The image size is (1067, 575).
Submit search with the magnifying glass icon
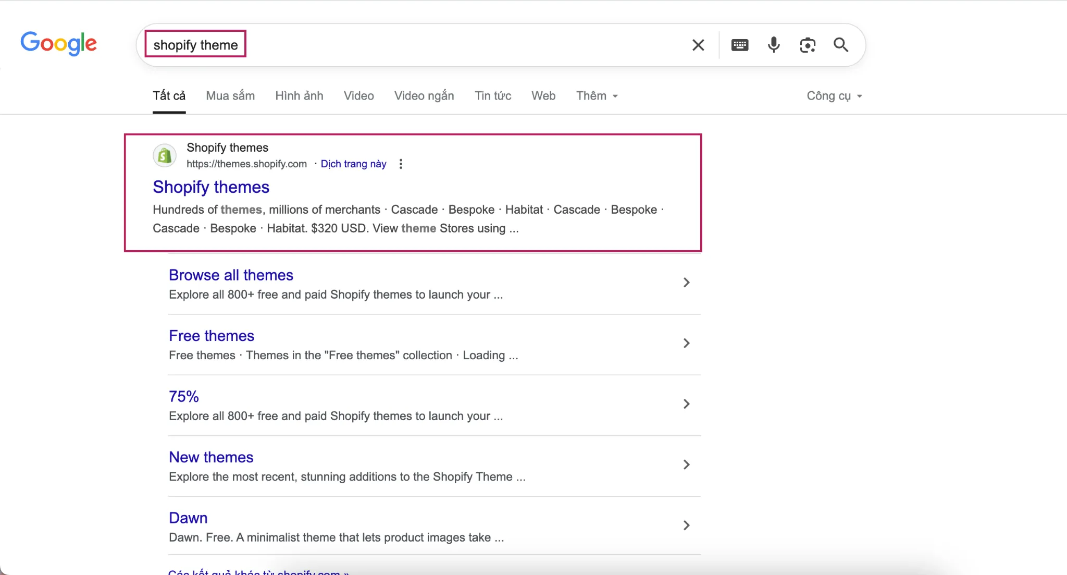coord(841,45)
